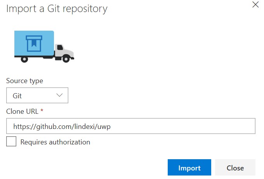Select the "Git" value in the Source type box
The height and width of the screenshot is (179, 264).
tap(17, 96)
